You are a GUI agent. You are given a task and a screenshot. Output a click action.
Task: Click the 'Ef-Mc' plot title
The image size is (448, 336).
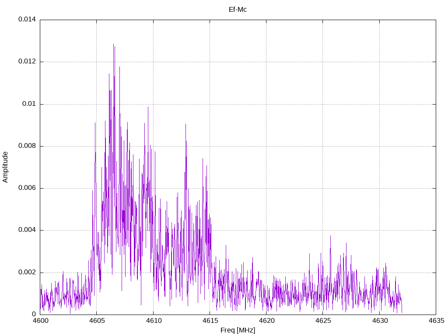(x=238, y=9)
